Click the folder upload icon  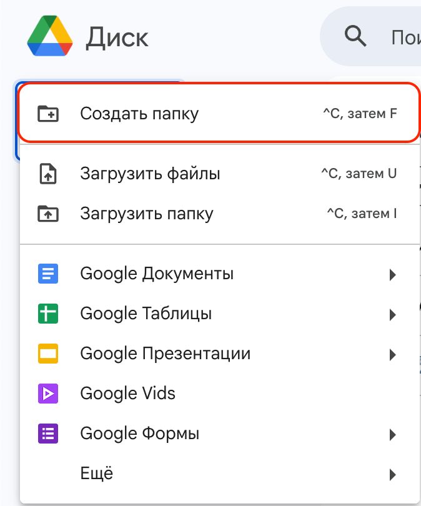(x=48, y=214)
